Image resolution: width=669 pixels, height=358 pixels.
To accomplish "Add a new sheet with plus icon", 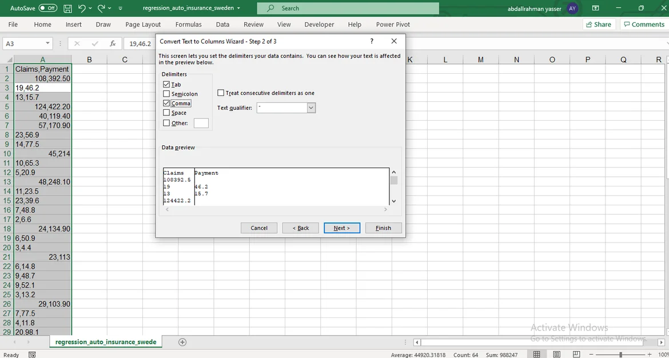I will pyautogui.click(x=182, y=342).
